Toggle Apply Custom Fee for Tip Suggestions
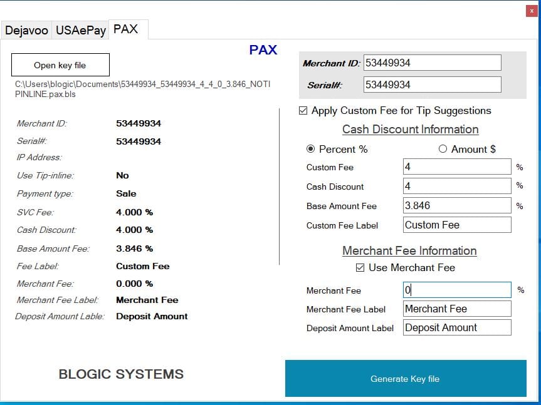541x405 pixels. [304, 111]
